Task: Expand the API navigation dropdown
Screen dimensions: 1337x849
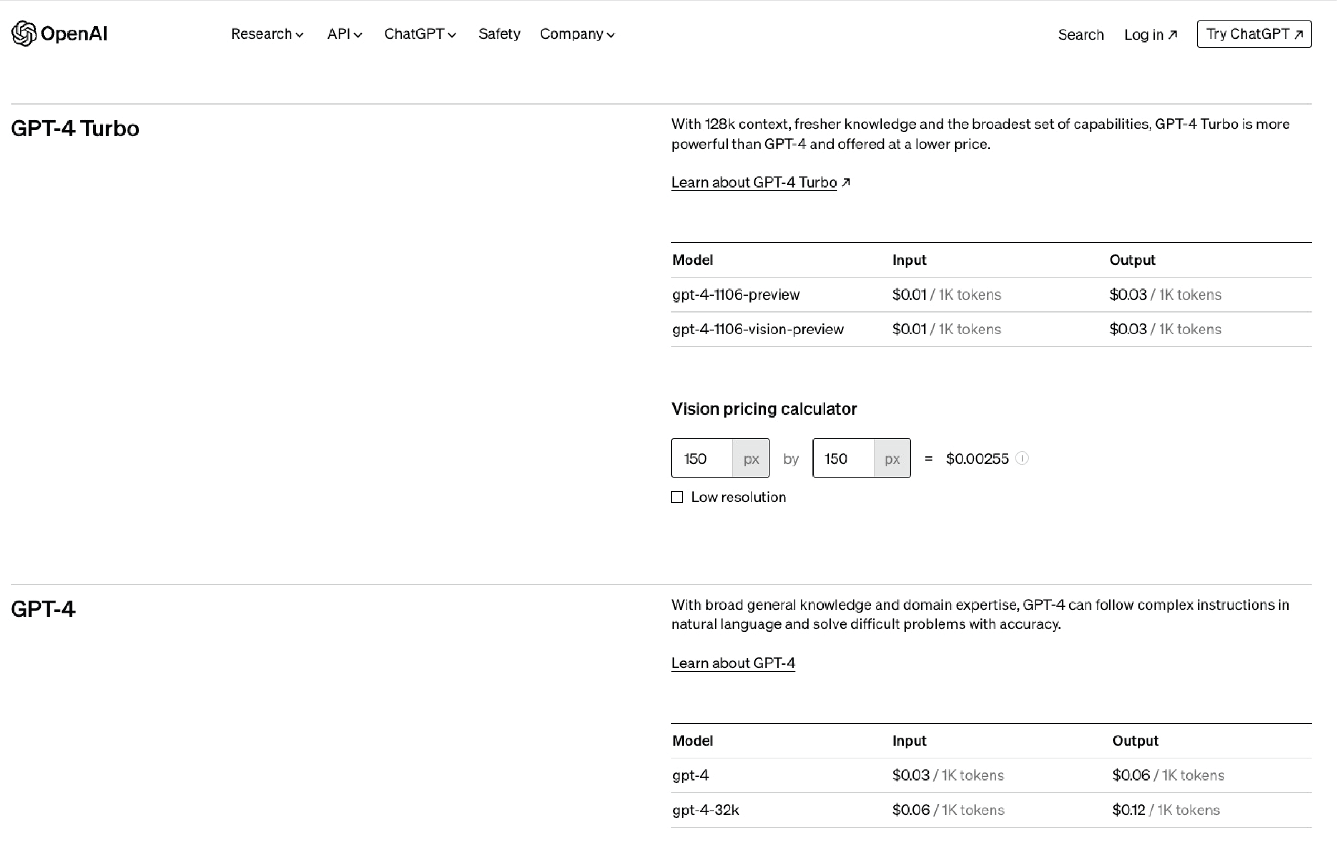Action: (344, 34)
